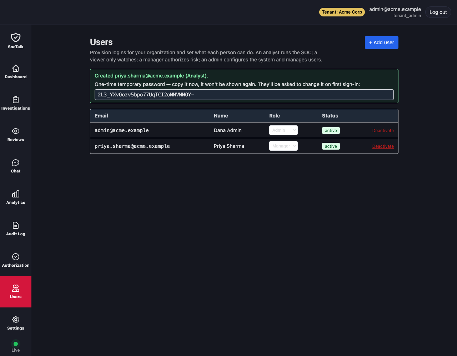Viewport: 457px width, 356px height.
Task: Click the Name column header
Action: point(221,116)
